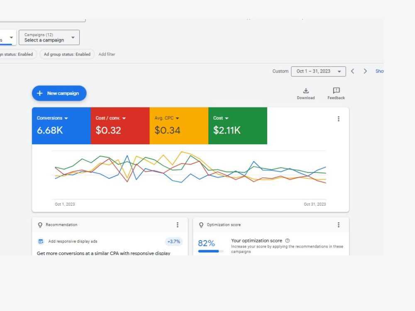Screen dimensions: 415x311
Task: Change the Avg. CPC metric dropdown
Action: point(167,118)
